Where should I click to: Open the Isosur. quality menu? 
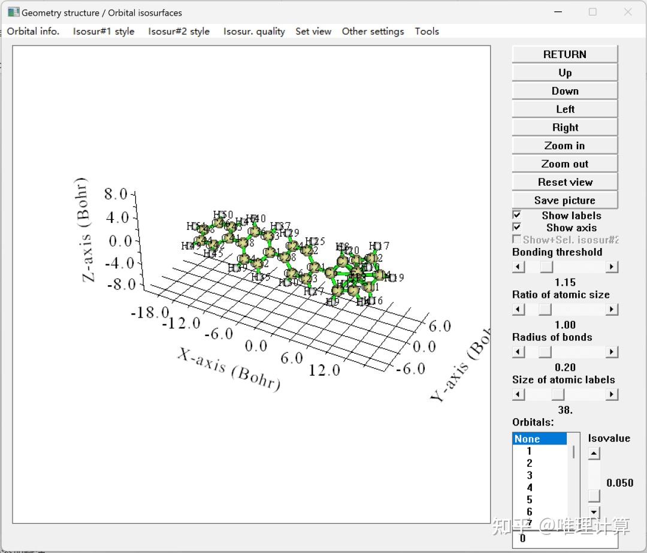pyautogui.click(x=254, y=31)
